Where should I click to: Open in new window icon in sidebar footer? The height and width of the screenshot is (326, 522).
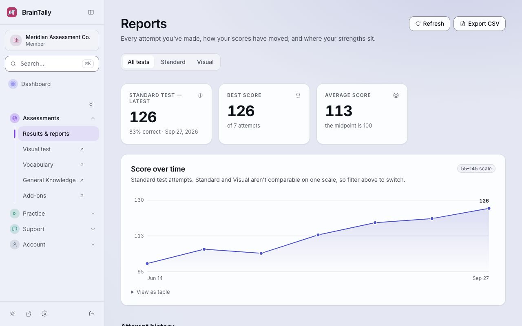click(29, 314)
